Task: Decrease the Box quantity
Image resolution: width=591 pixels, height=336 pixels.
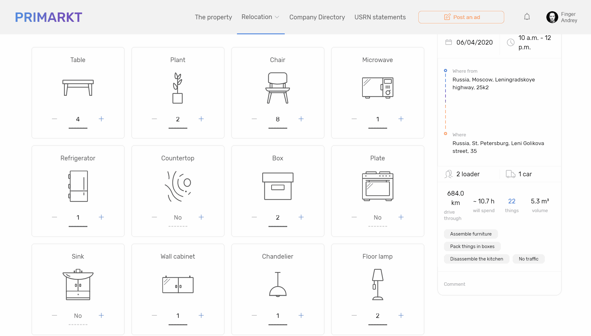Action: [254, 217]
